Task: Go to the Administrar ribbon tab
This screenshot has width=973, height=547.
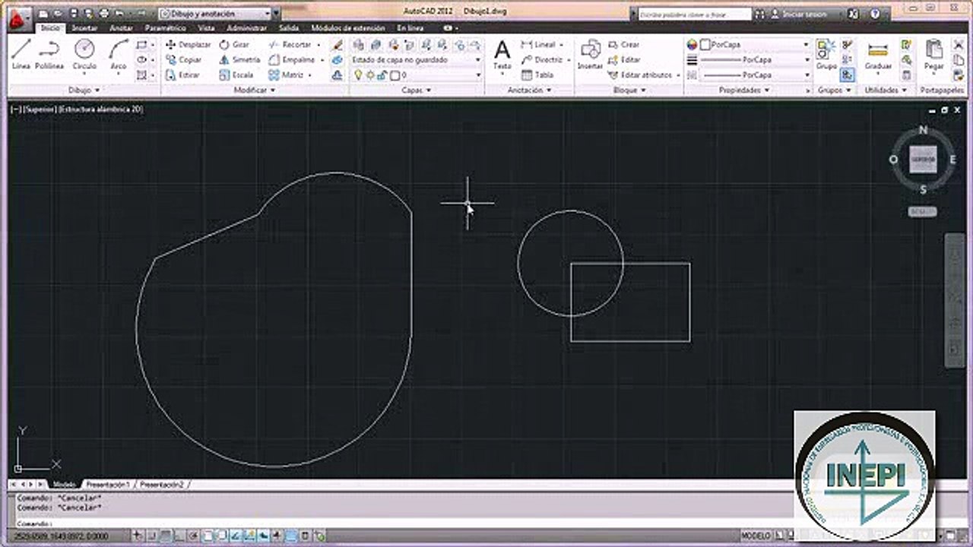Action: coord(247,28)
